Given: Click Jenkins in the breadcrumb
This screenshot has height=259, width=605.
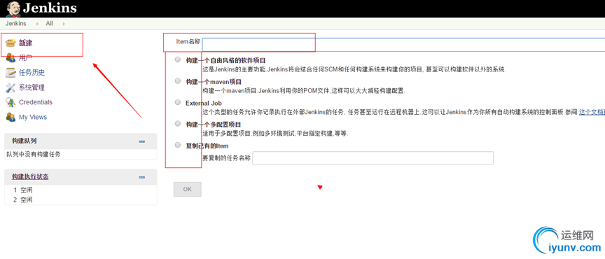Looking at the screenshot, I should click(16, 24).
